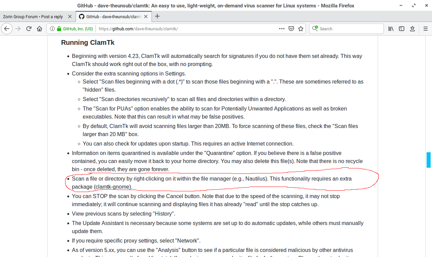Select the GitHub clamtk tab
Screen dimensions: 432x257
[110, 17]
